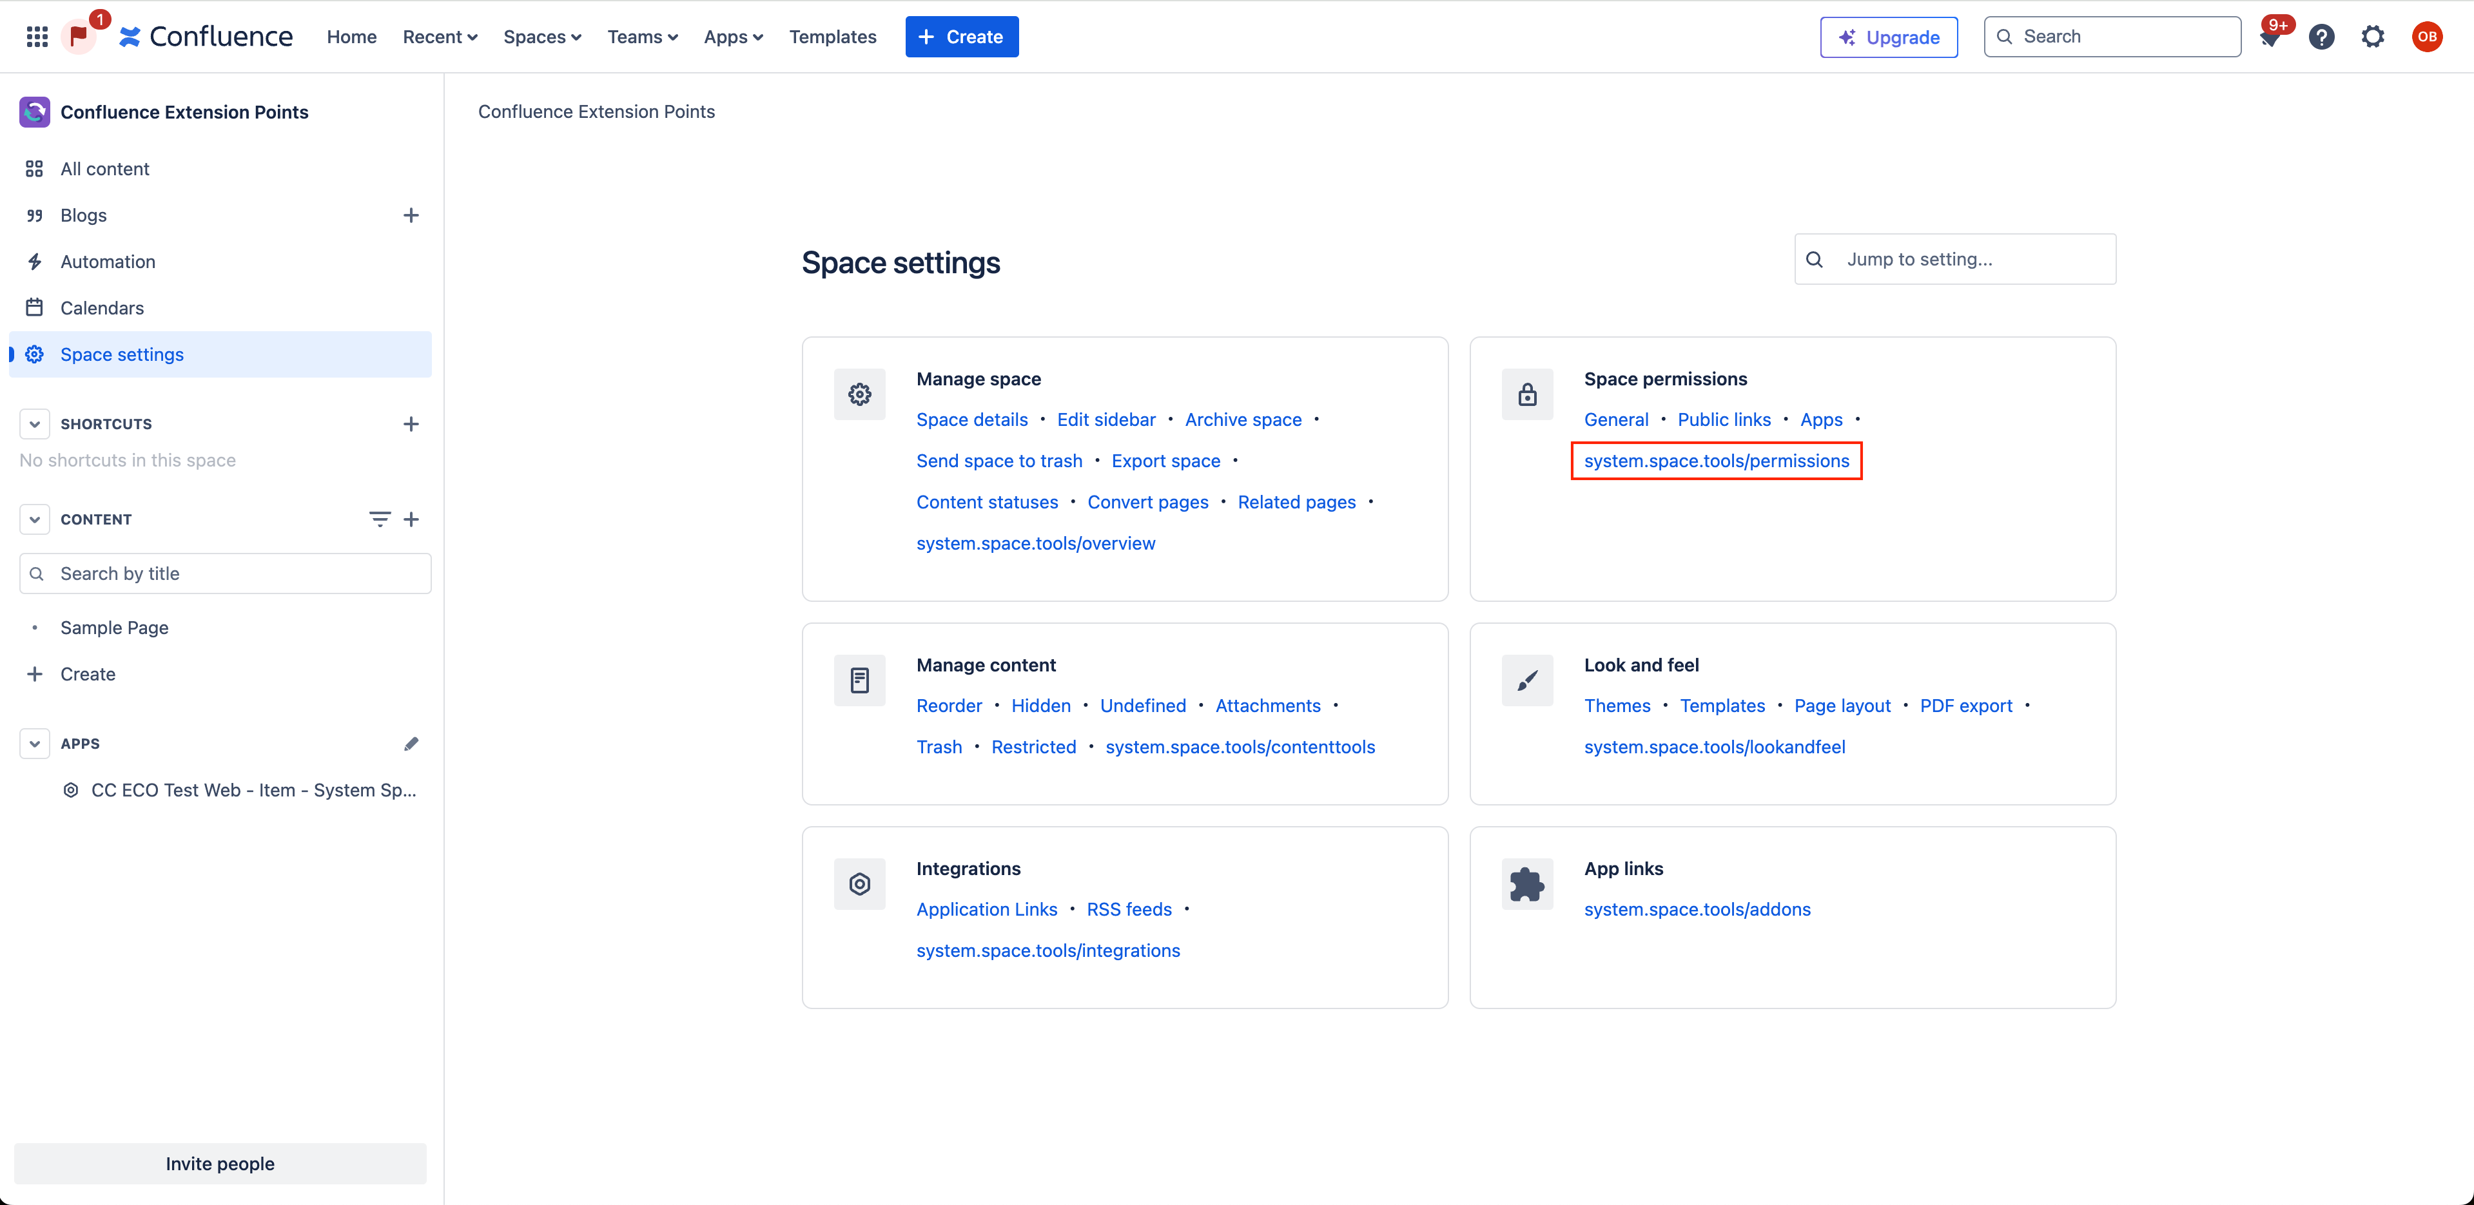The height and width of the screenshot is (1205, 2474).
Task: Expand the Teams dropdown menu
Action: click(x=643, y=37)
